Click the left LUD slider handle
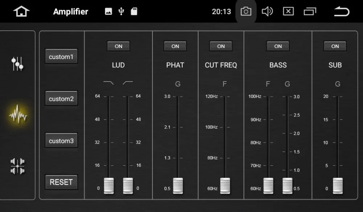Screen dimensions: 363x212 (x=109, y=186)
